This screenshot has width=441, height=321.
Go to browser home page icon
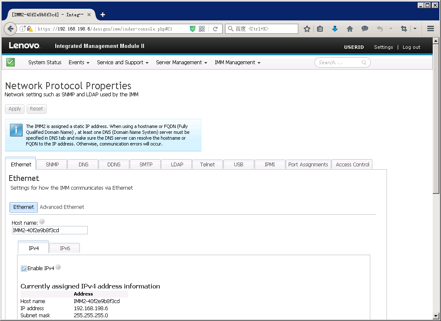tap(350, 29)
